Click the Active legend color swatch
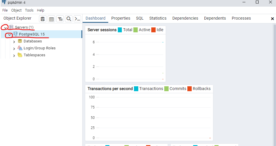 pos(135,30)
